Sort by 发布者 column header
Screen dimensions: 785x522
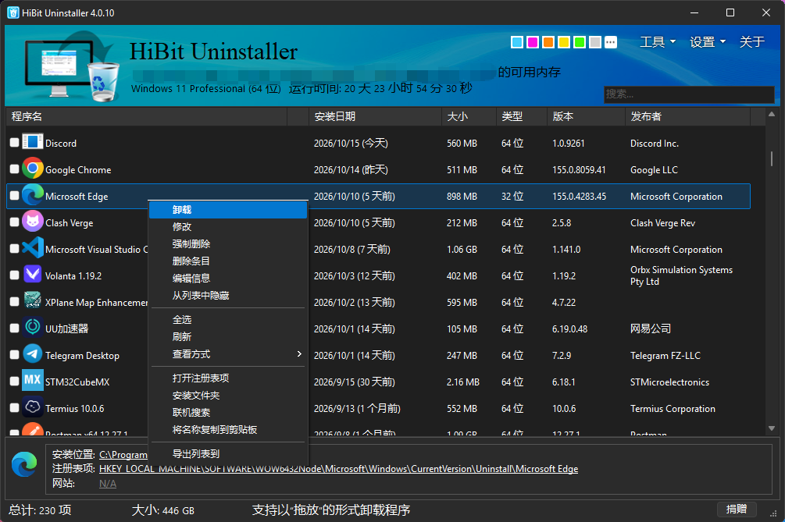tap(687, 116)
